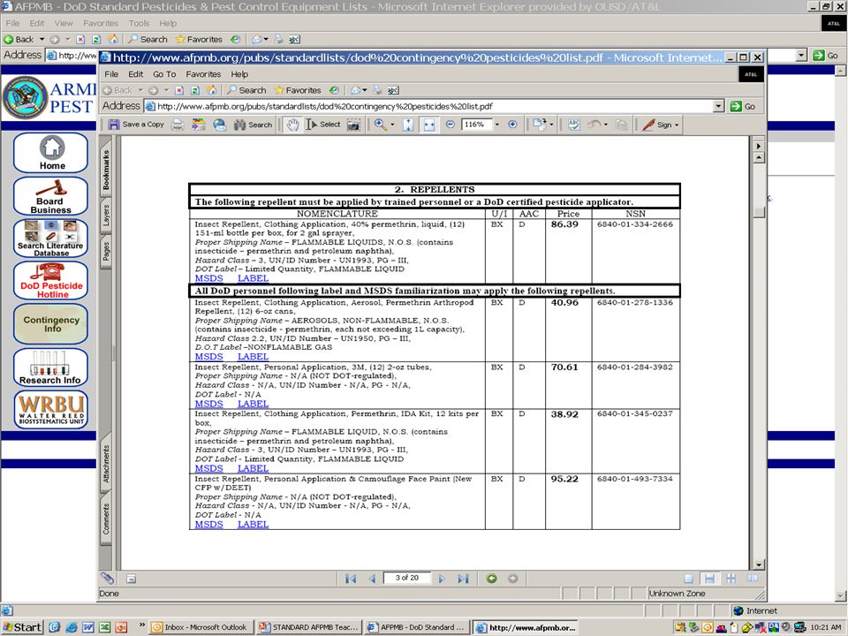This screenshot has width=848, height=636.
Task: Open Board Business from the sidebar
Action: click(x=51, y=196)
